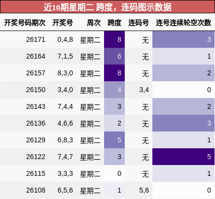This screenshot has height=199, width=215.
Task: Select winning numbers 6,8,3
Action: point(65,140)
